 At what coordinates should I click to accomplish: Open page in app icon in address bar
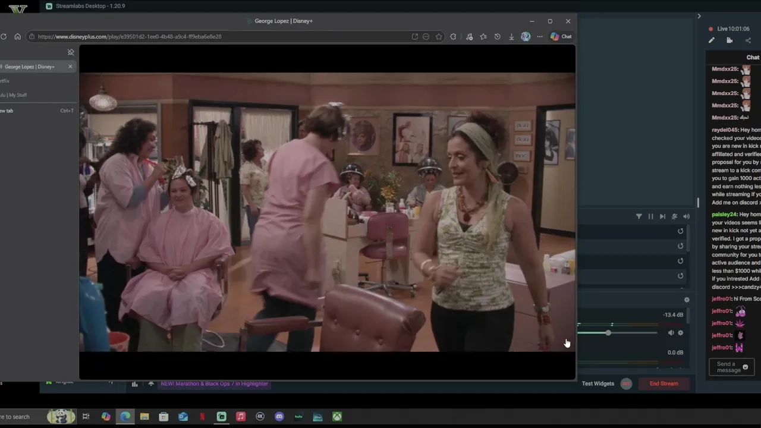[414, 36]
